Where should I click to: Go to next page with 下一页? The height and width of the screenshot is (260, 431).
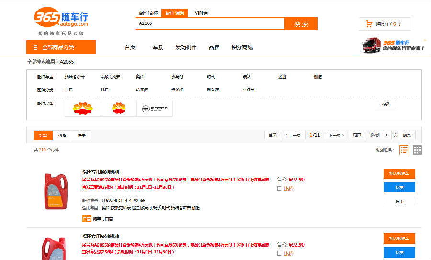(336, 135)
